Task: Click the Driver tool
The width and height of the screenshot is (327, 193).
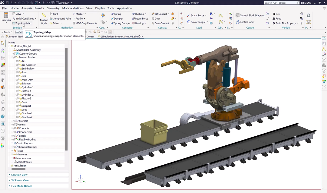Action: click(x=54, y=23)
